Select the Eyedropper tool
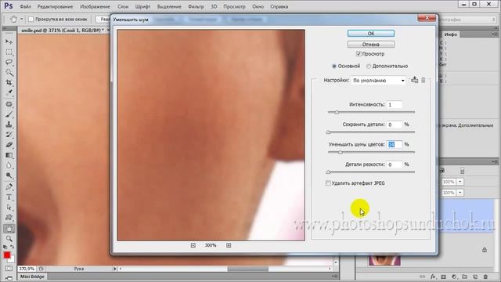Screen dimensions: 501x282 (9, 92)
